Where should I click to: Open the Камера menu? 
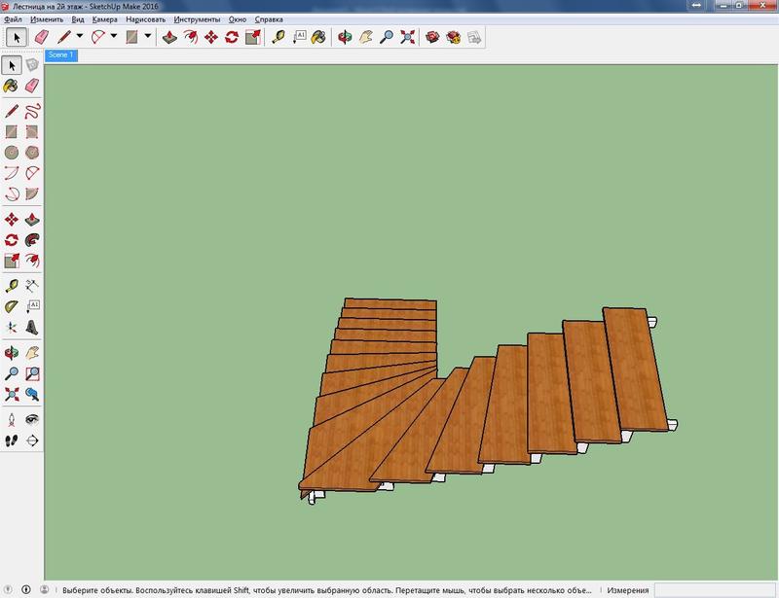pyautogui.click(x=104, y=19)
